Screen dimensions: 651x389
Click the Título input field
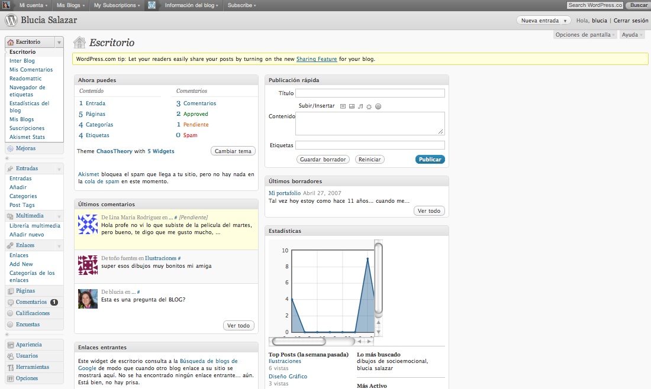pos(370,93)
